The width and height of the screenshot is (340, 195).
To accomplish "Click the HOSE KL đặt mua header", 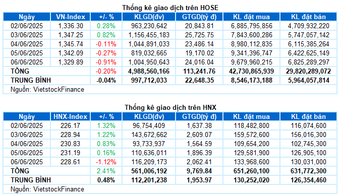I will coord(251,17).
